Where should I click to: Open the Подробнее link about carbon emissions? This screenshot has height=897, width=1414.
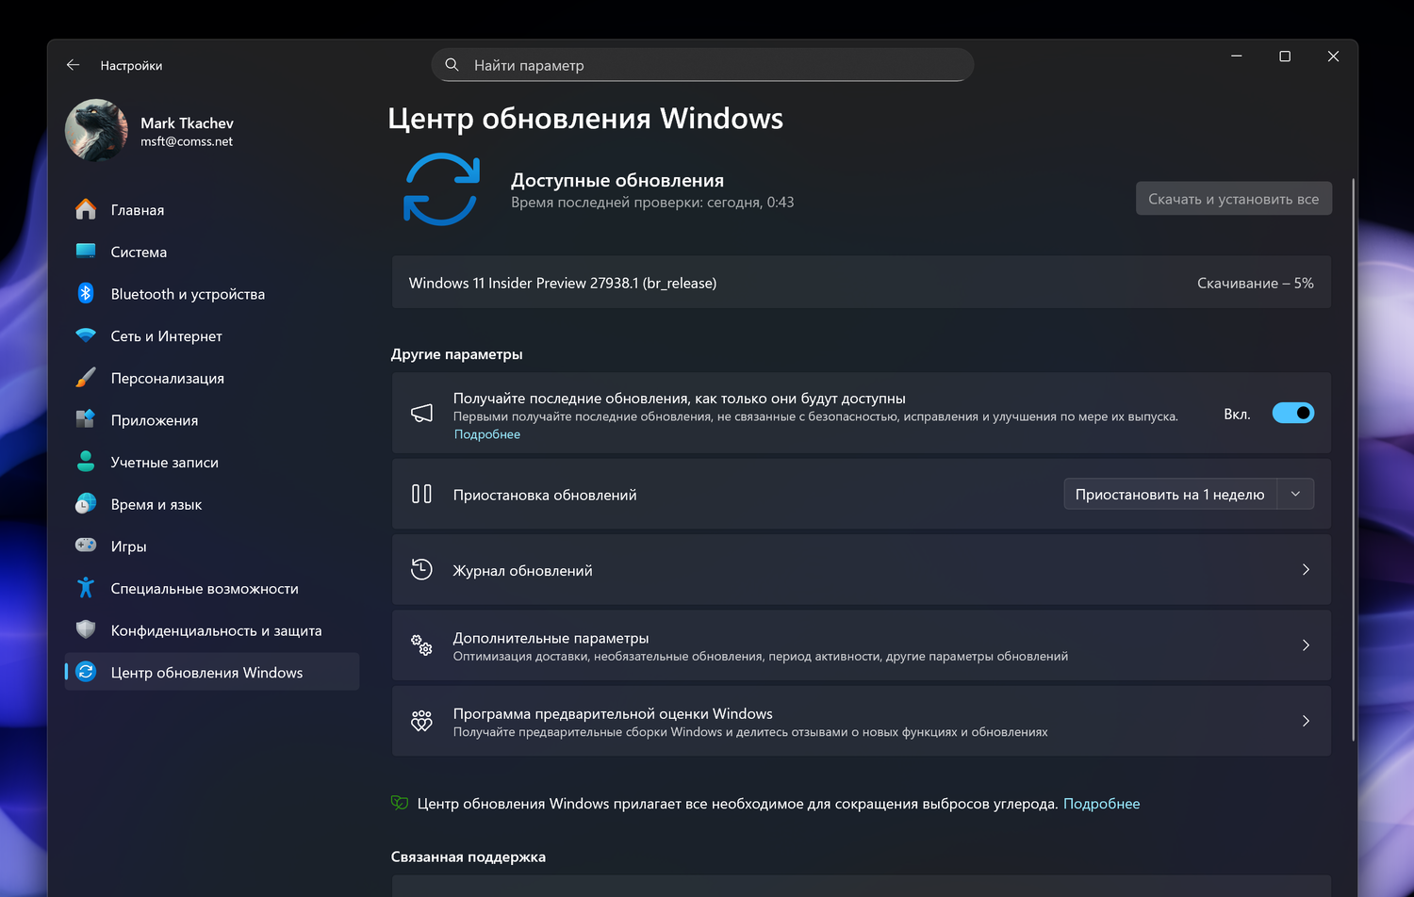coord(1101,803)
